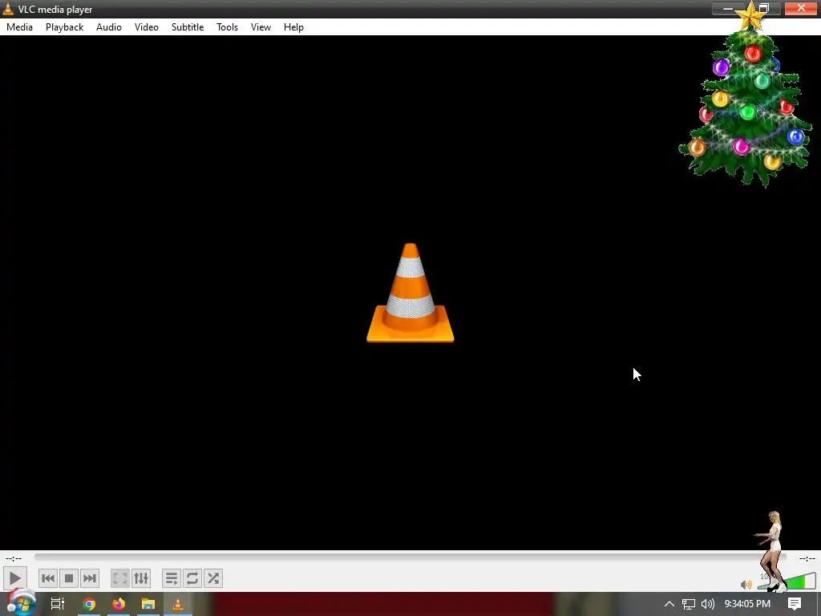
Task: Toggle the playlist view
Action: coord(172,578)
